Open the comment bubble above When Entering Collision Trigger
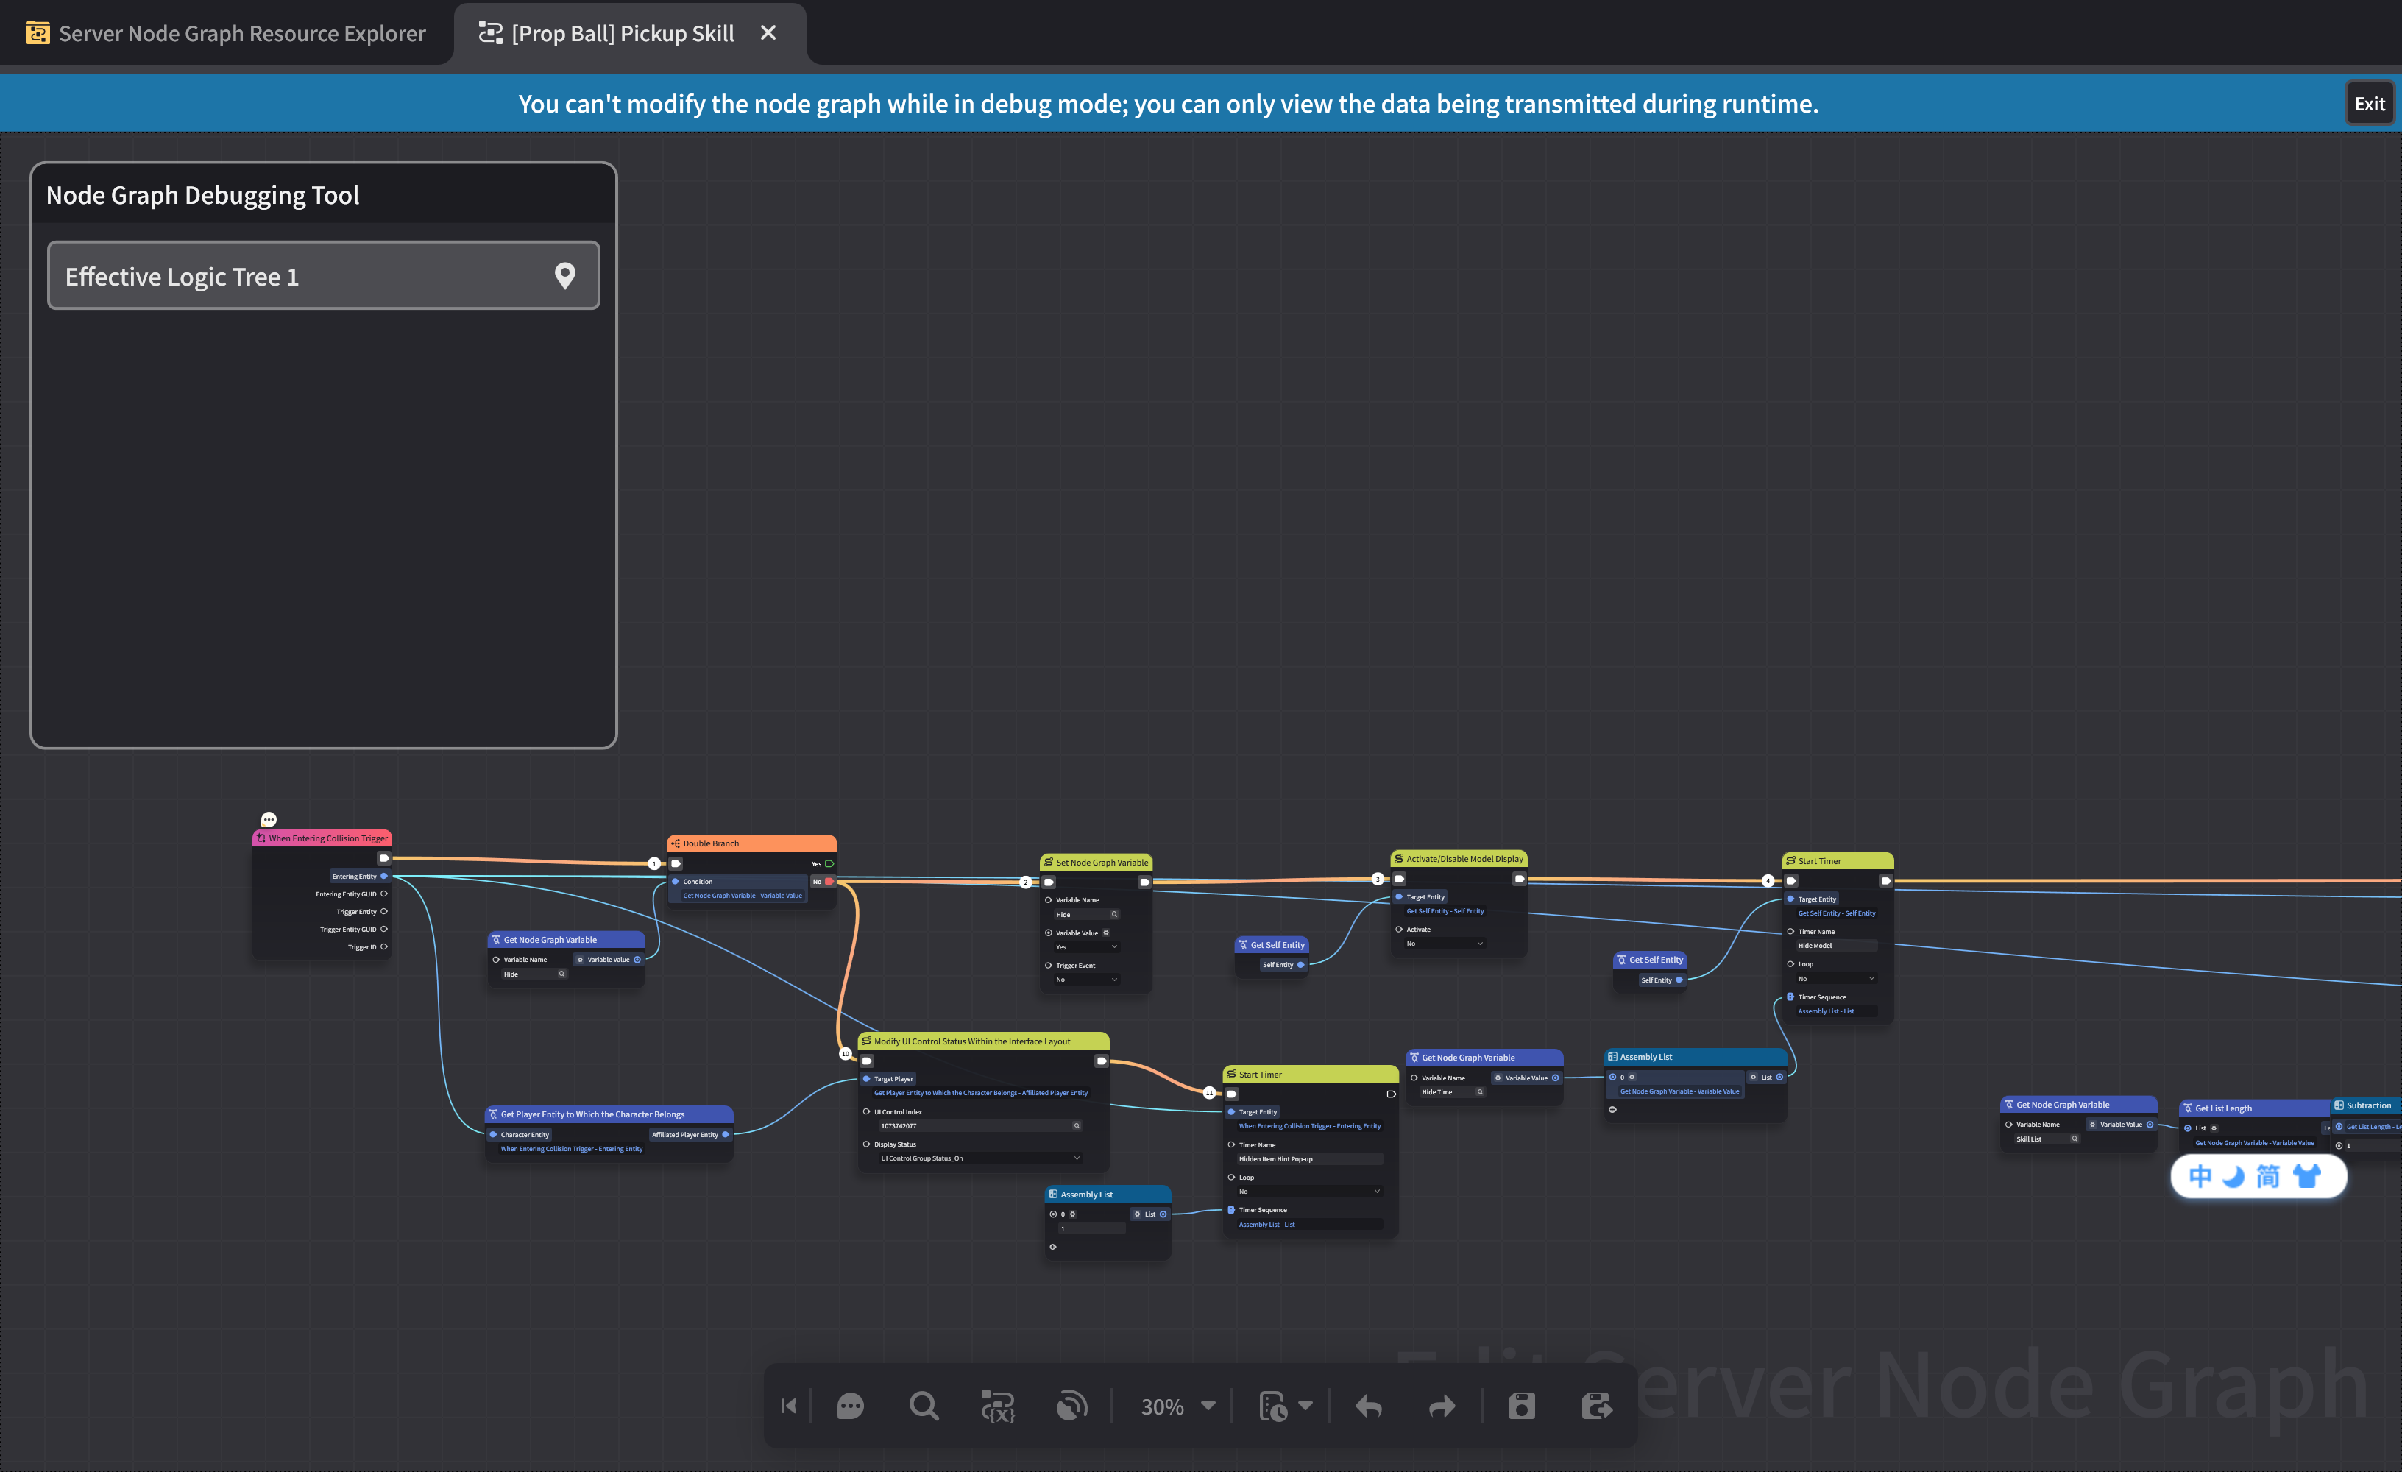 tap(269, 819)
